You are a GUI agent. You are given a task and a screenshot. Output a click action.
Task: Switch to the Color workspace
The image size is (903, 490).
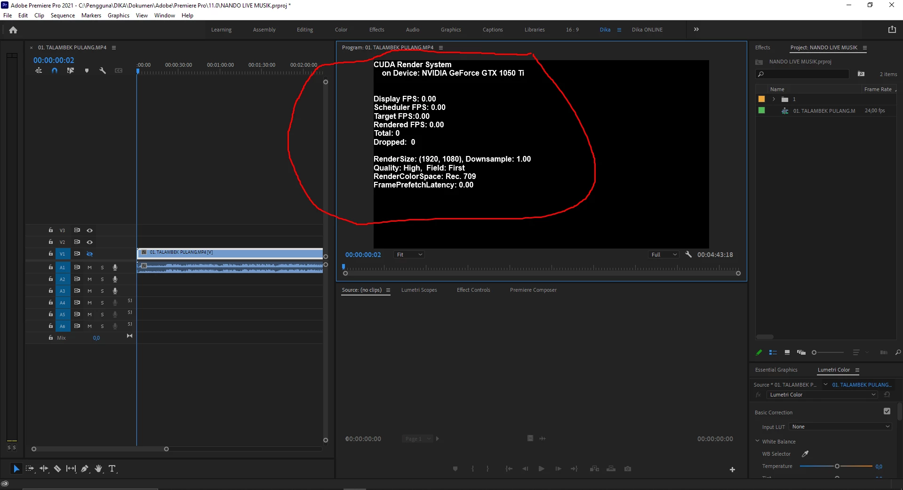point(341,30)
